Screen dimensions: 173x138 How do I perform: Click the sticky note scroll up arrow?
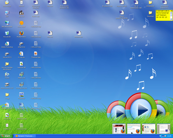171,12
